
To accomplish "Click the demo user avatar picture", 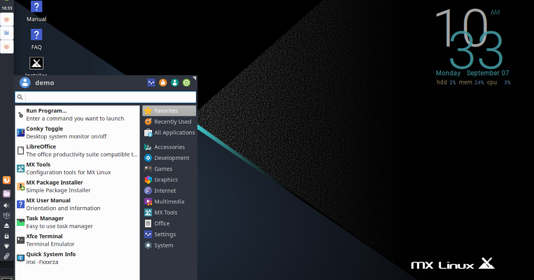I will pyautogui.click(x=25, y=83).
